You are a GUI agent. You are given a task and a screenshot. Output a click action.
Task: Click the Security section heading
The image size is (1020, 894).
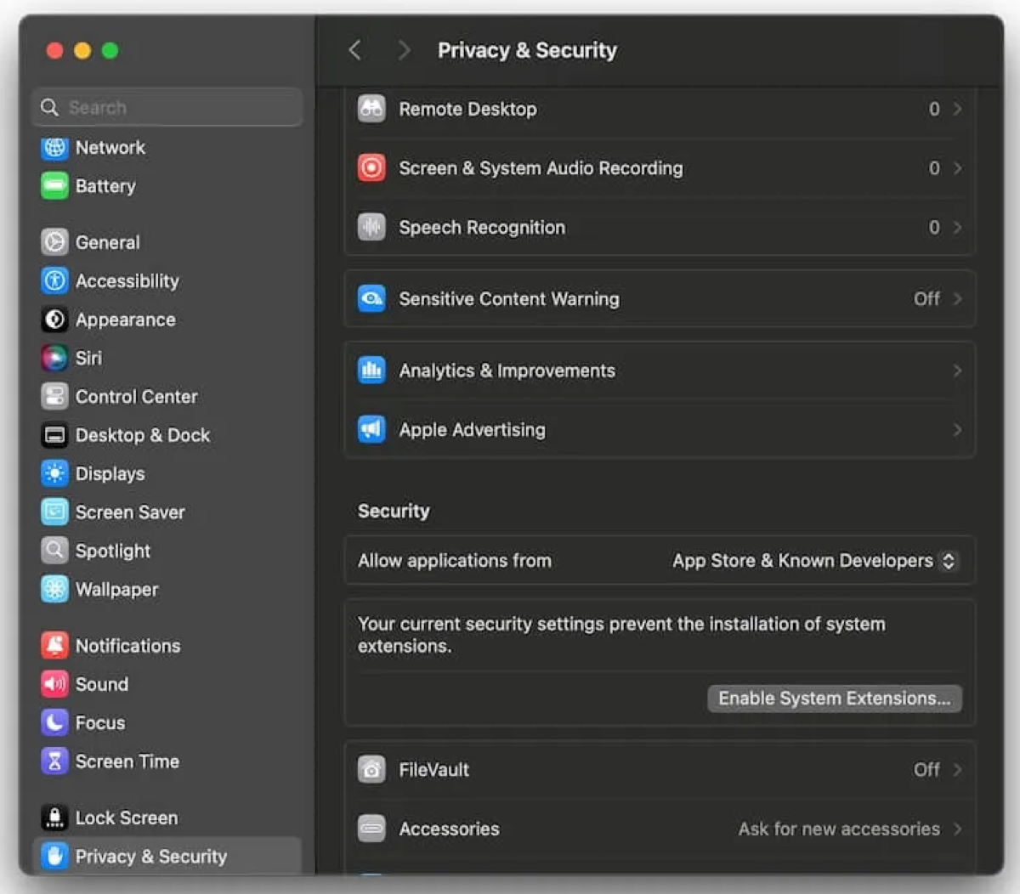point(394,511)
